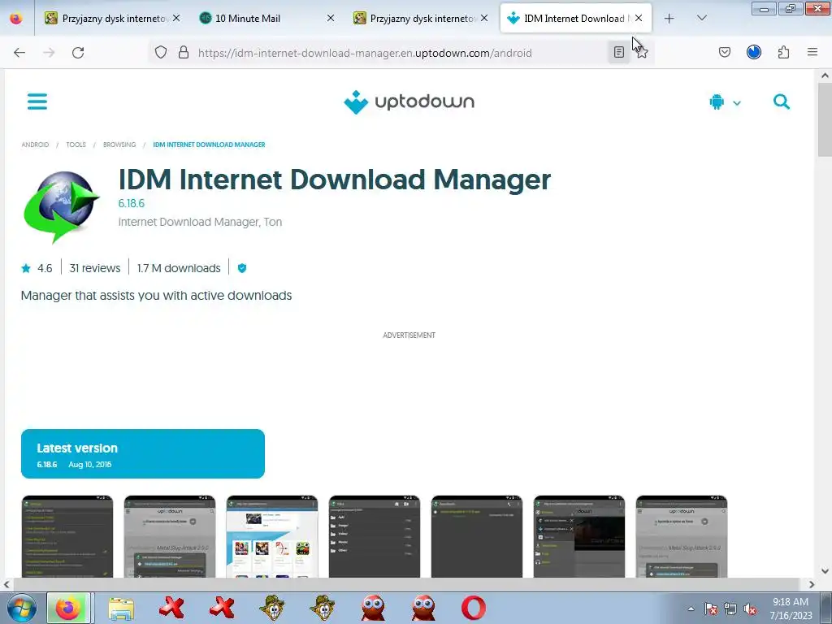Open the fifth screenshot thumbnail showing downloads
Screen dimensions: 832x624
point(477,536)
